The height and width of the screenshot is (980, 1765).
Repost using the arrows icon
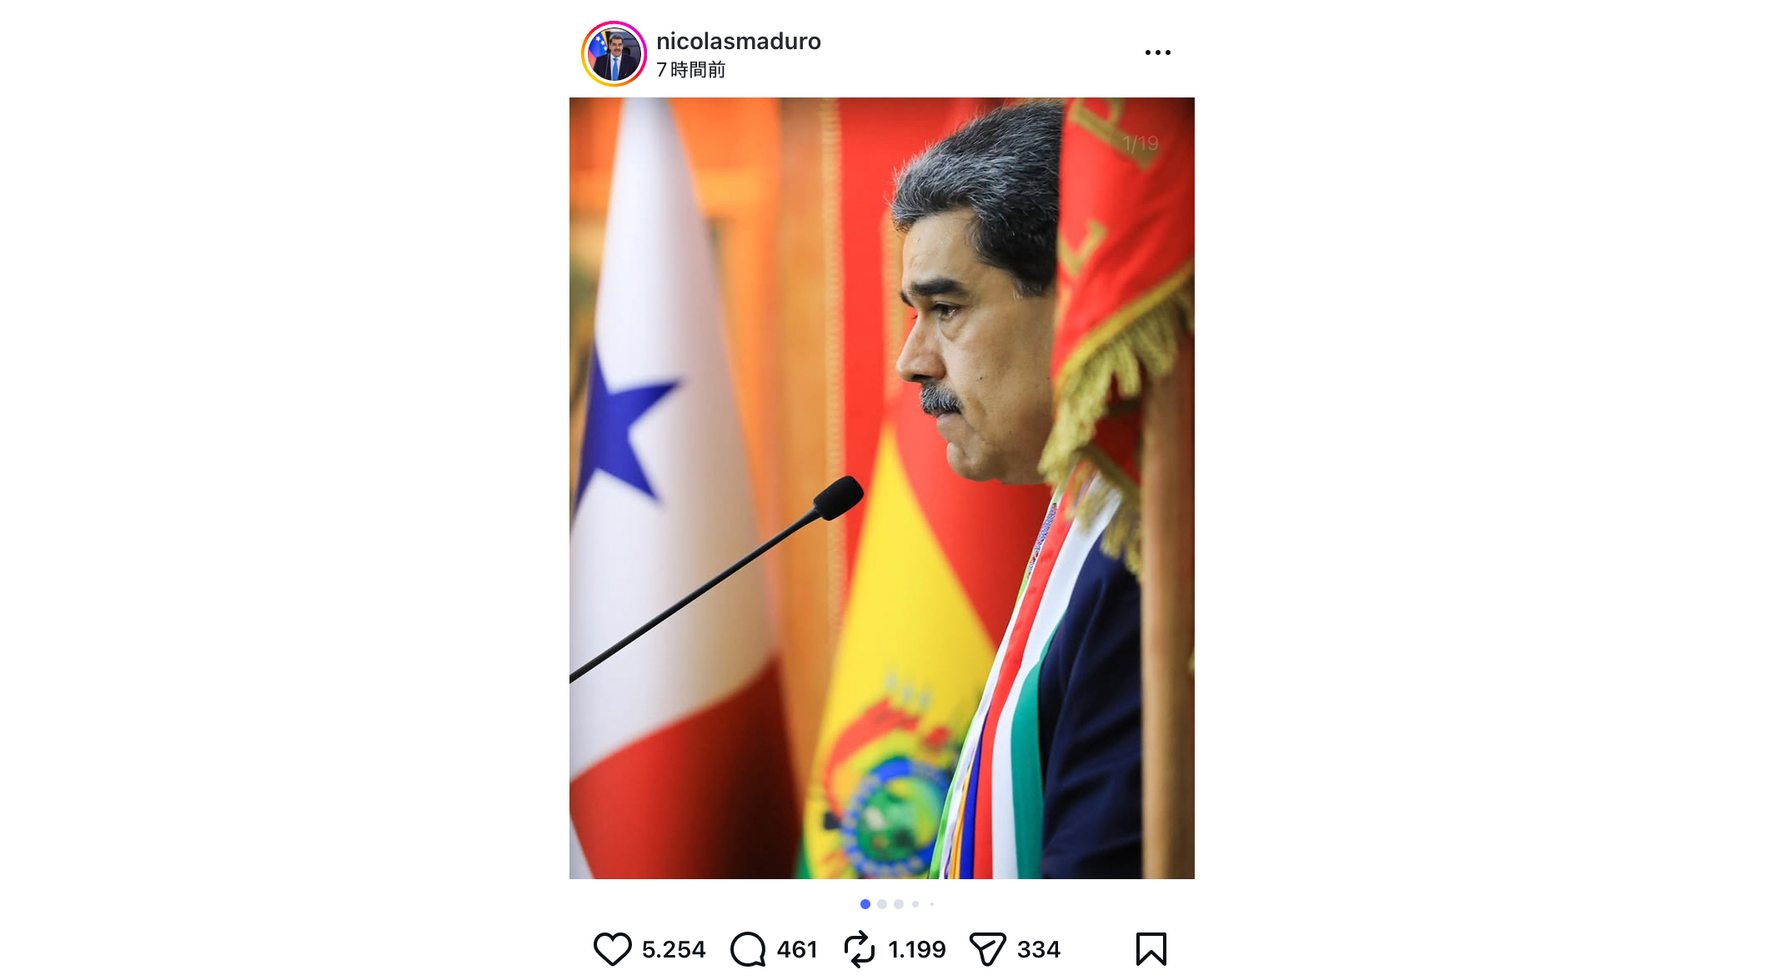(x=860, y=949)
